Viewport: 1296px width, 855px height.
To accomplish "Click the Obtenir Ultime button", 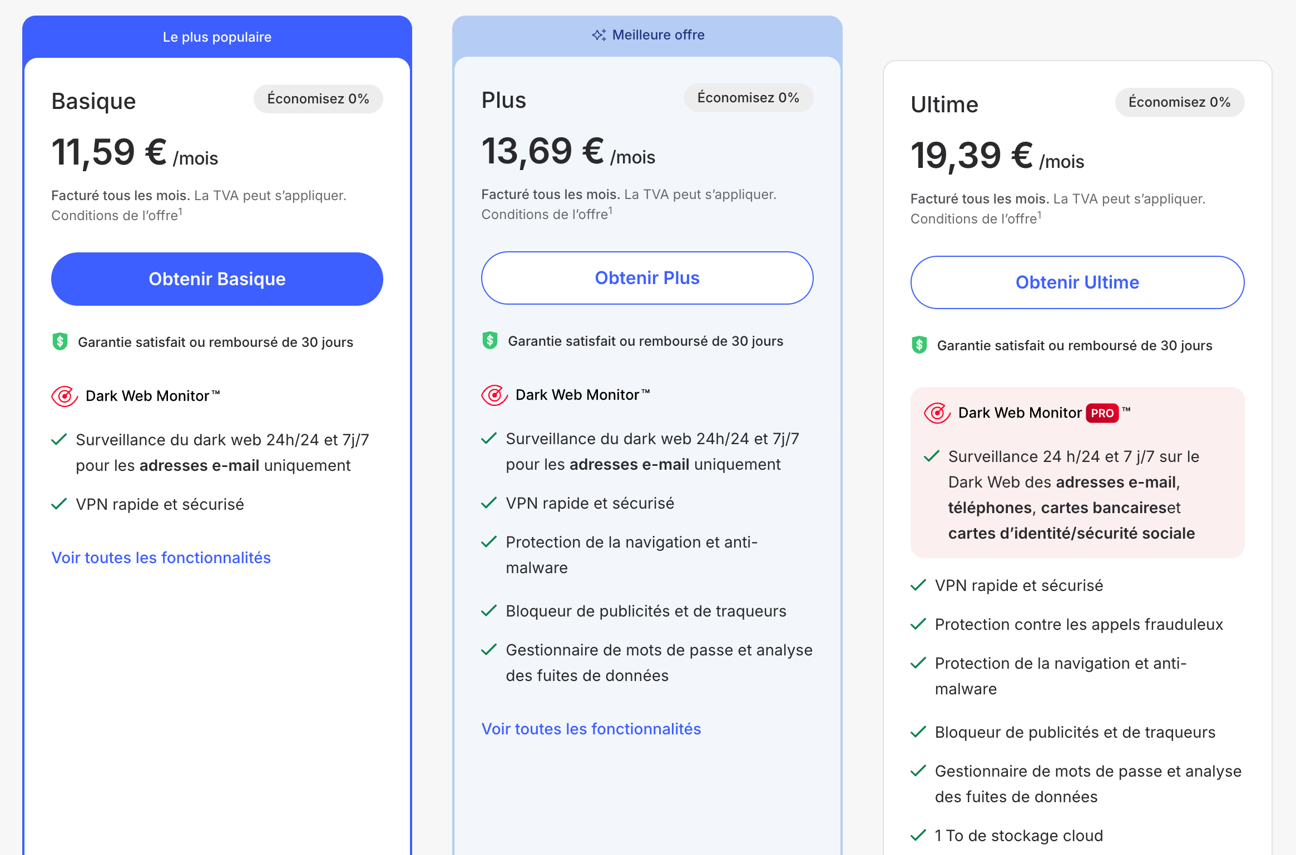I will pos(1077,282).
